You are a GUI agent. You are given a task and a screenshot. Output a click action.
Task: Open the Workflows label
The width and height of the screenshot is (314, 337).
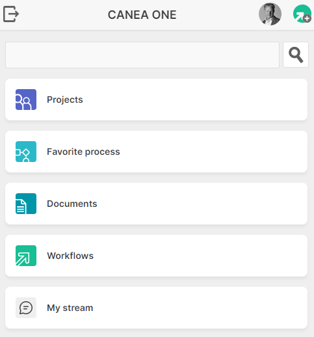[x=70, y=256]
